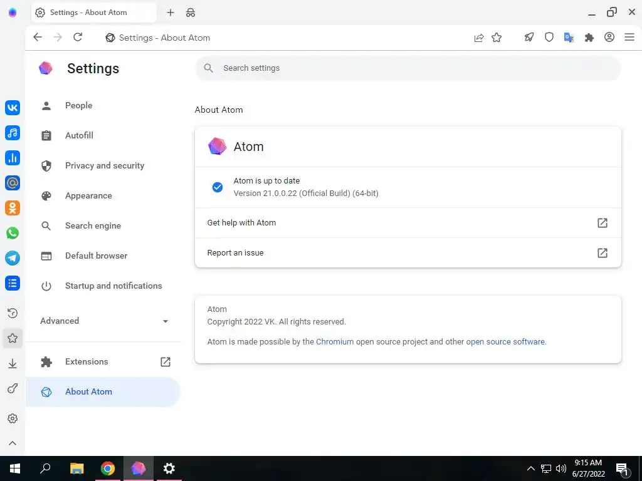642x481 pixels.
Task: Show browsing history from the sidebar
Action: pos(13,313)
